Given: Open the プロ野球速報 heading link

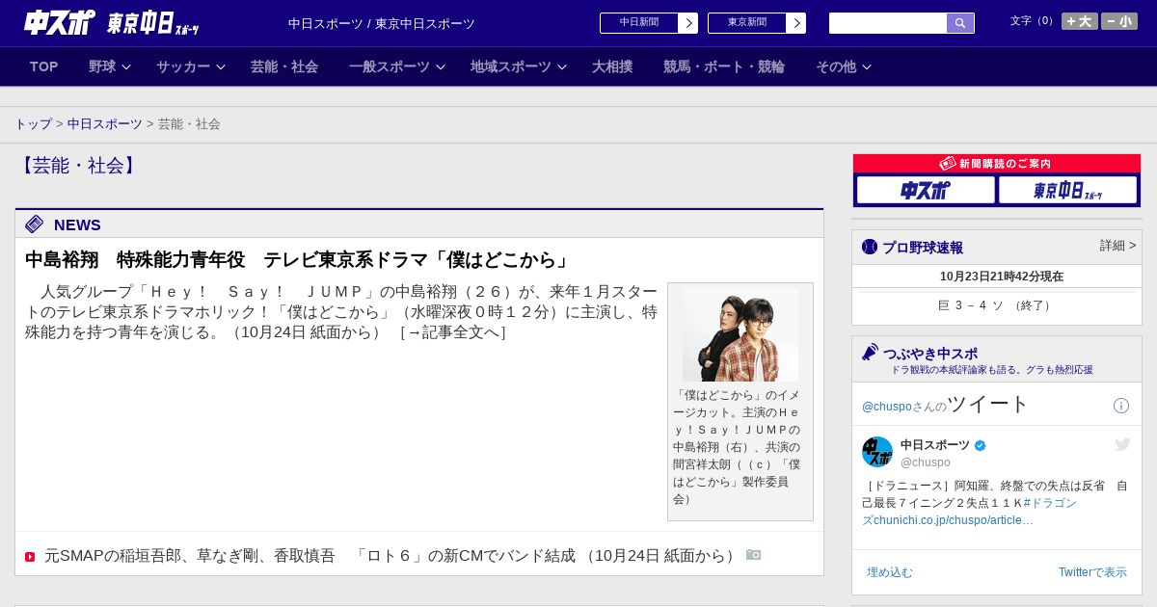Looking at the screenshot, I should [x=923, y=248].
